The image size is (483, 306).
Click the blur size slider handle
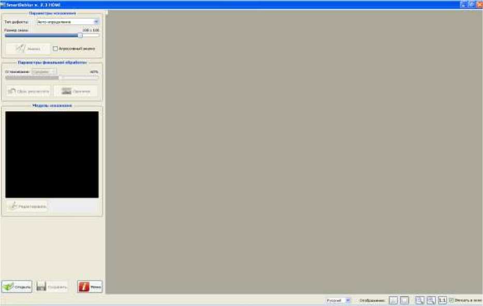pyautogui.click(x=80, y=35)
